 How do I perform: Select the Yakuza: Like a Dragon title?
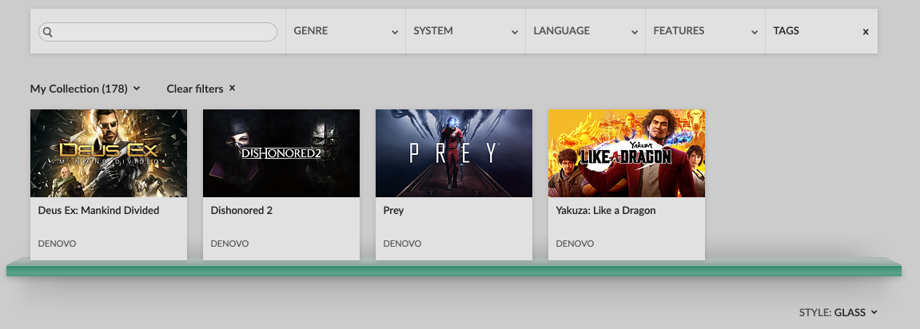point(606,210)
